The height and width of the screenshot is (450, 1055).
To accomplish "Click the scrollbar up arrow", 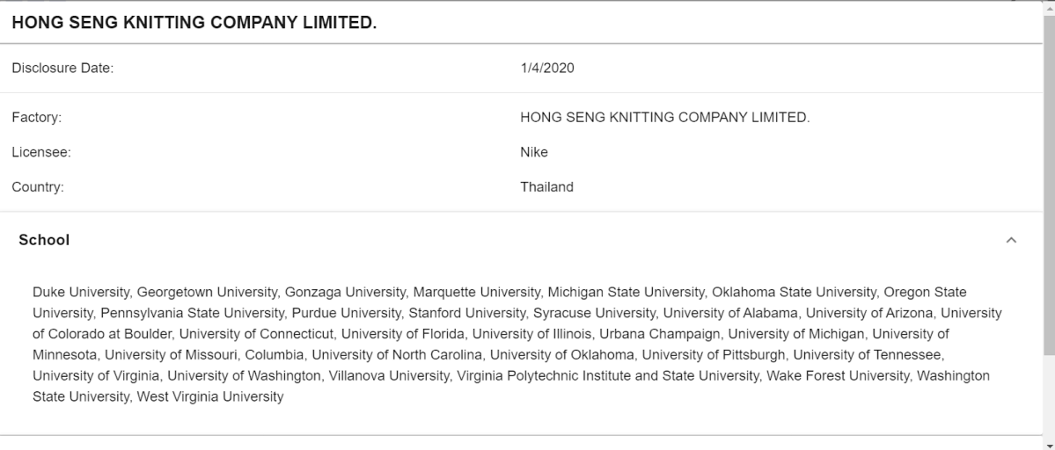I will (1048, 5).
